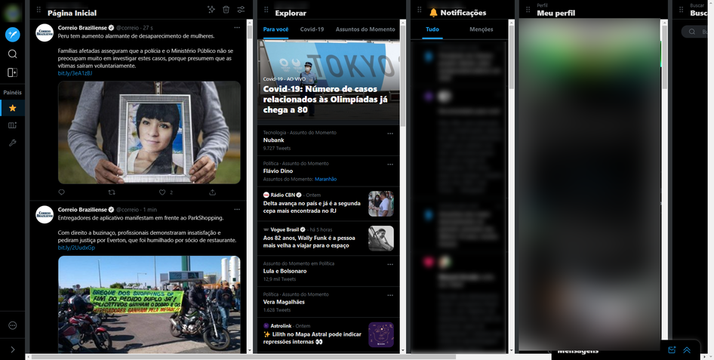This screenshot has height=360, width=714.
Task: Open the wrench settings icon in sidebar
Action: (13, 143)
